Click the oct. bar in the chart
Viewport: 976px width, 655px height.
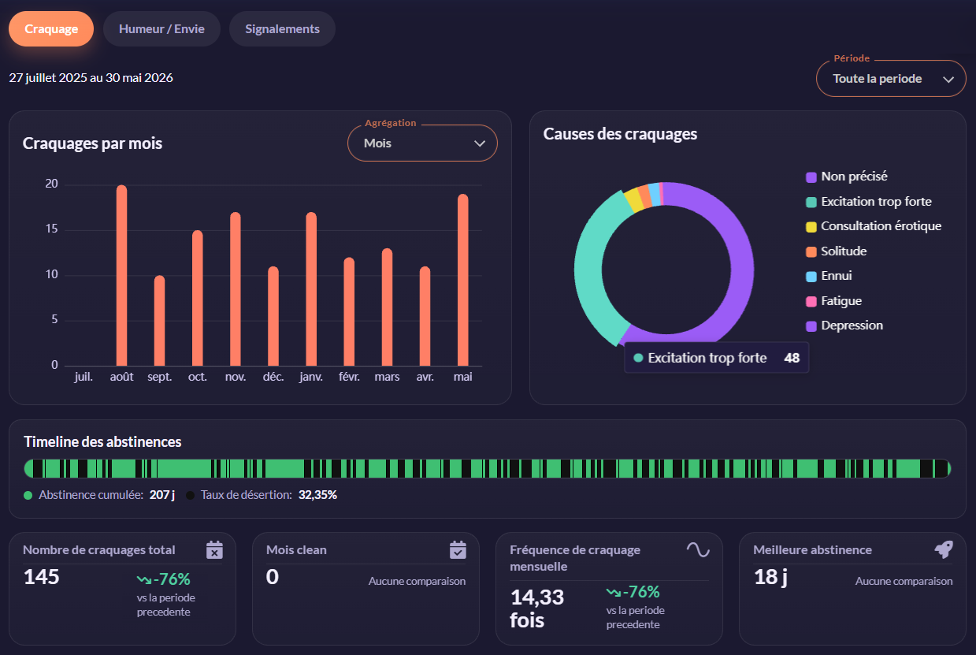pyautogui.click(x=198, y=298)
